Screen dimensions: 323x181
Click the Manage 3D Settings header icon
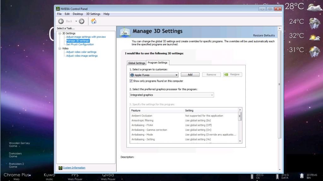click(x=125, y=32)
